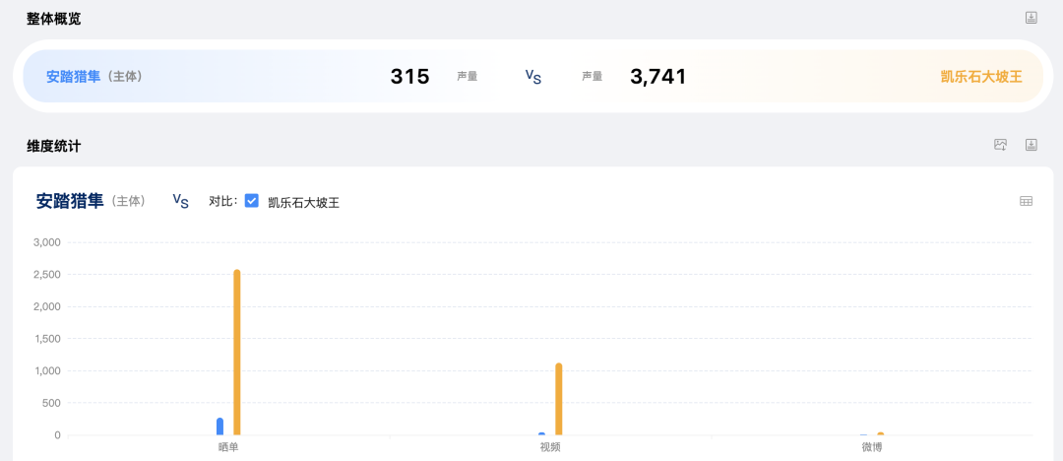Click the 3,741 volume number
This screenshot has height=461, width=1063.
658,77
